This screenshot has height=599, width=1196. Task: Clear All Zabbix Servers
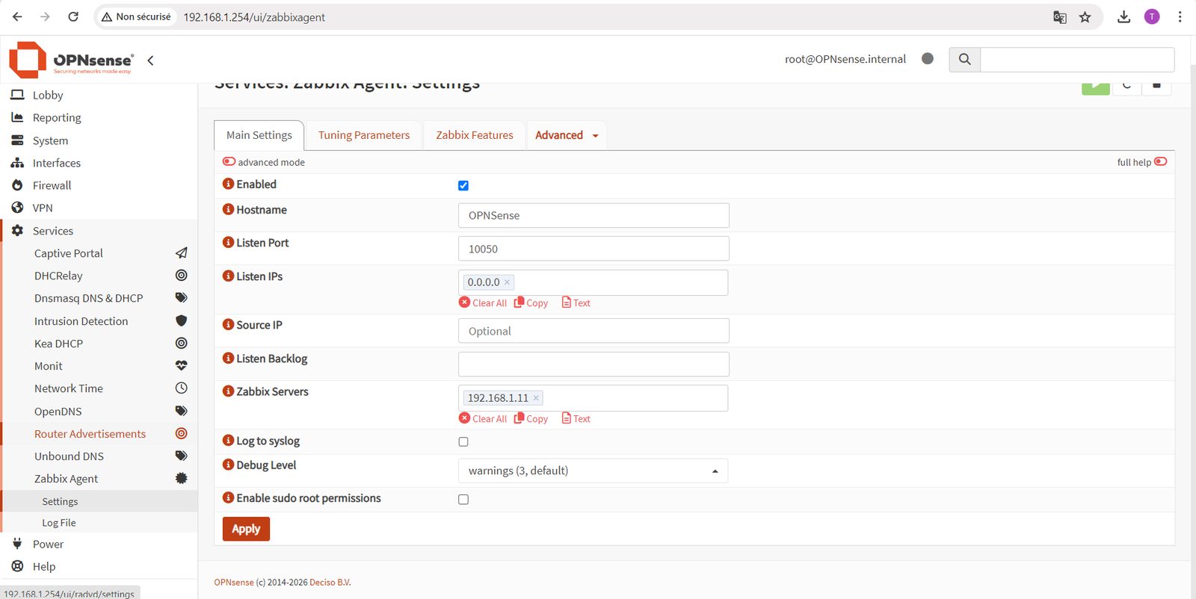[x=483, y=418]
